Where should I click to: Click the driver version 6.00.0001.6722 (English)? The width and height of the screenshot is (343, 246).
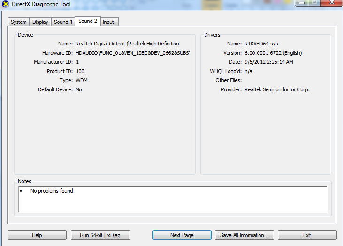[273, 53]
